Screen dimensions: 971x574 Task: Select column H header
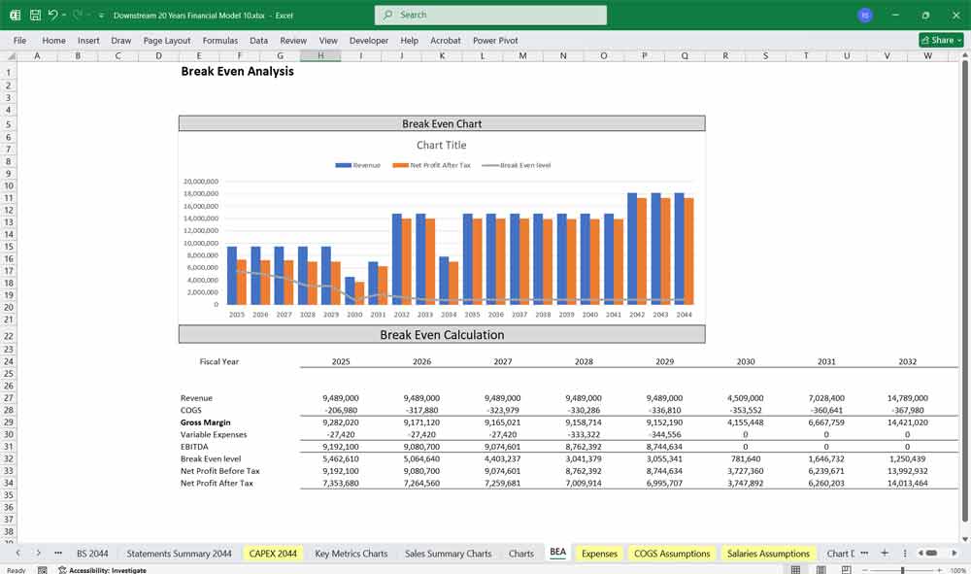(x=320, y=55)
